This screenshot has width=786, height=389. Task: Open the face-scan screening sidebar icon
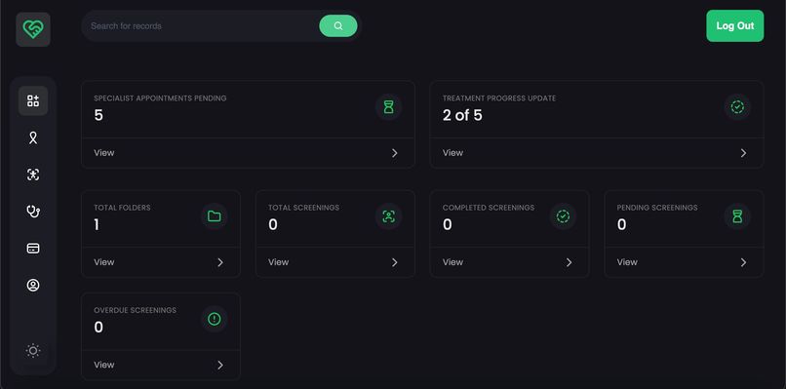tap(33, 175)
